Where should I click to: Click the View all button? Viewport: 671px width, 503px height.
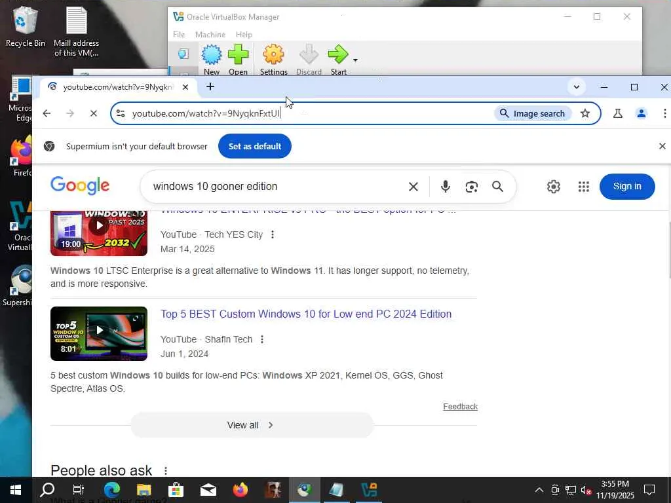(252, 425)
